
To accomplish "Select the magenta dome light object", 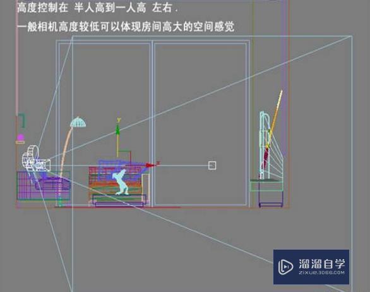I will (x=21, y=137).
